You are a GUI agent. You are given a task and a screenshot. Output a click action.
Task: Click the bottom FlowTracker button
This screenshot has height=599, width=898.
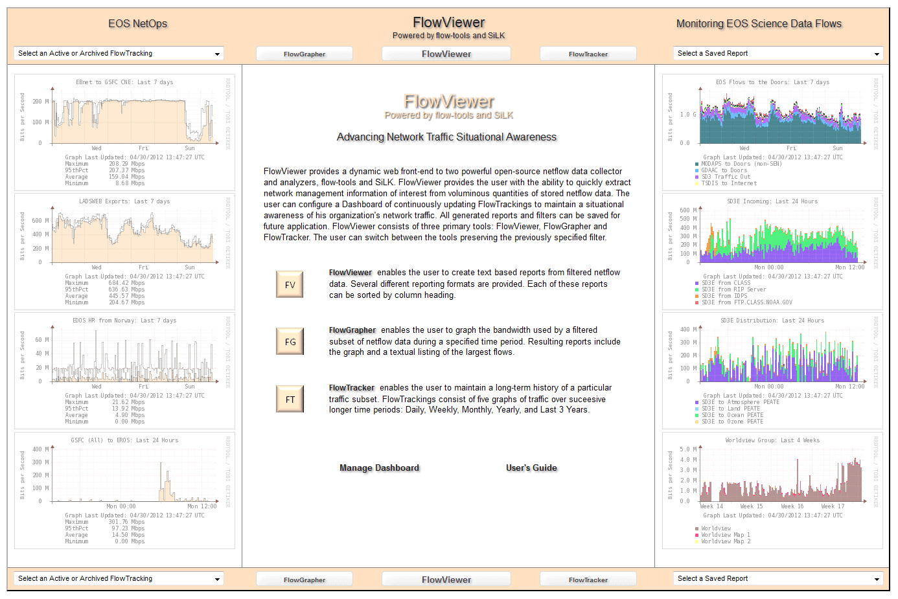point(588,579)
